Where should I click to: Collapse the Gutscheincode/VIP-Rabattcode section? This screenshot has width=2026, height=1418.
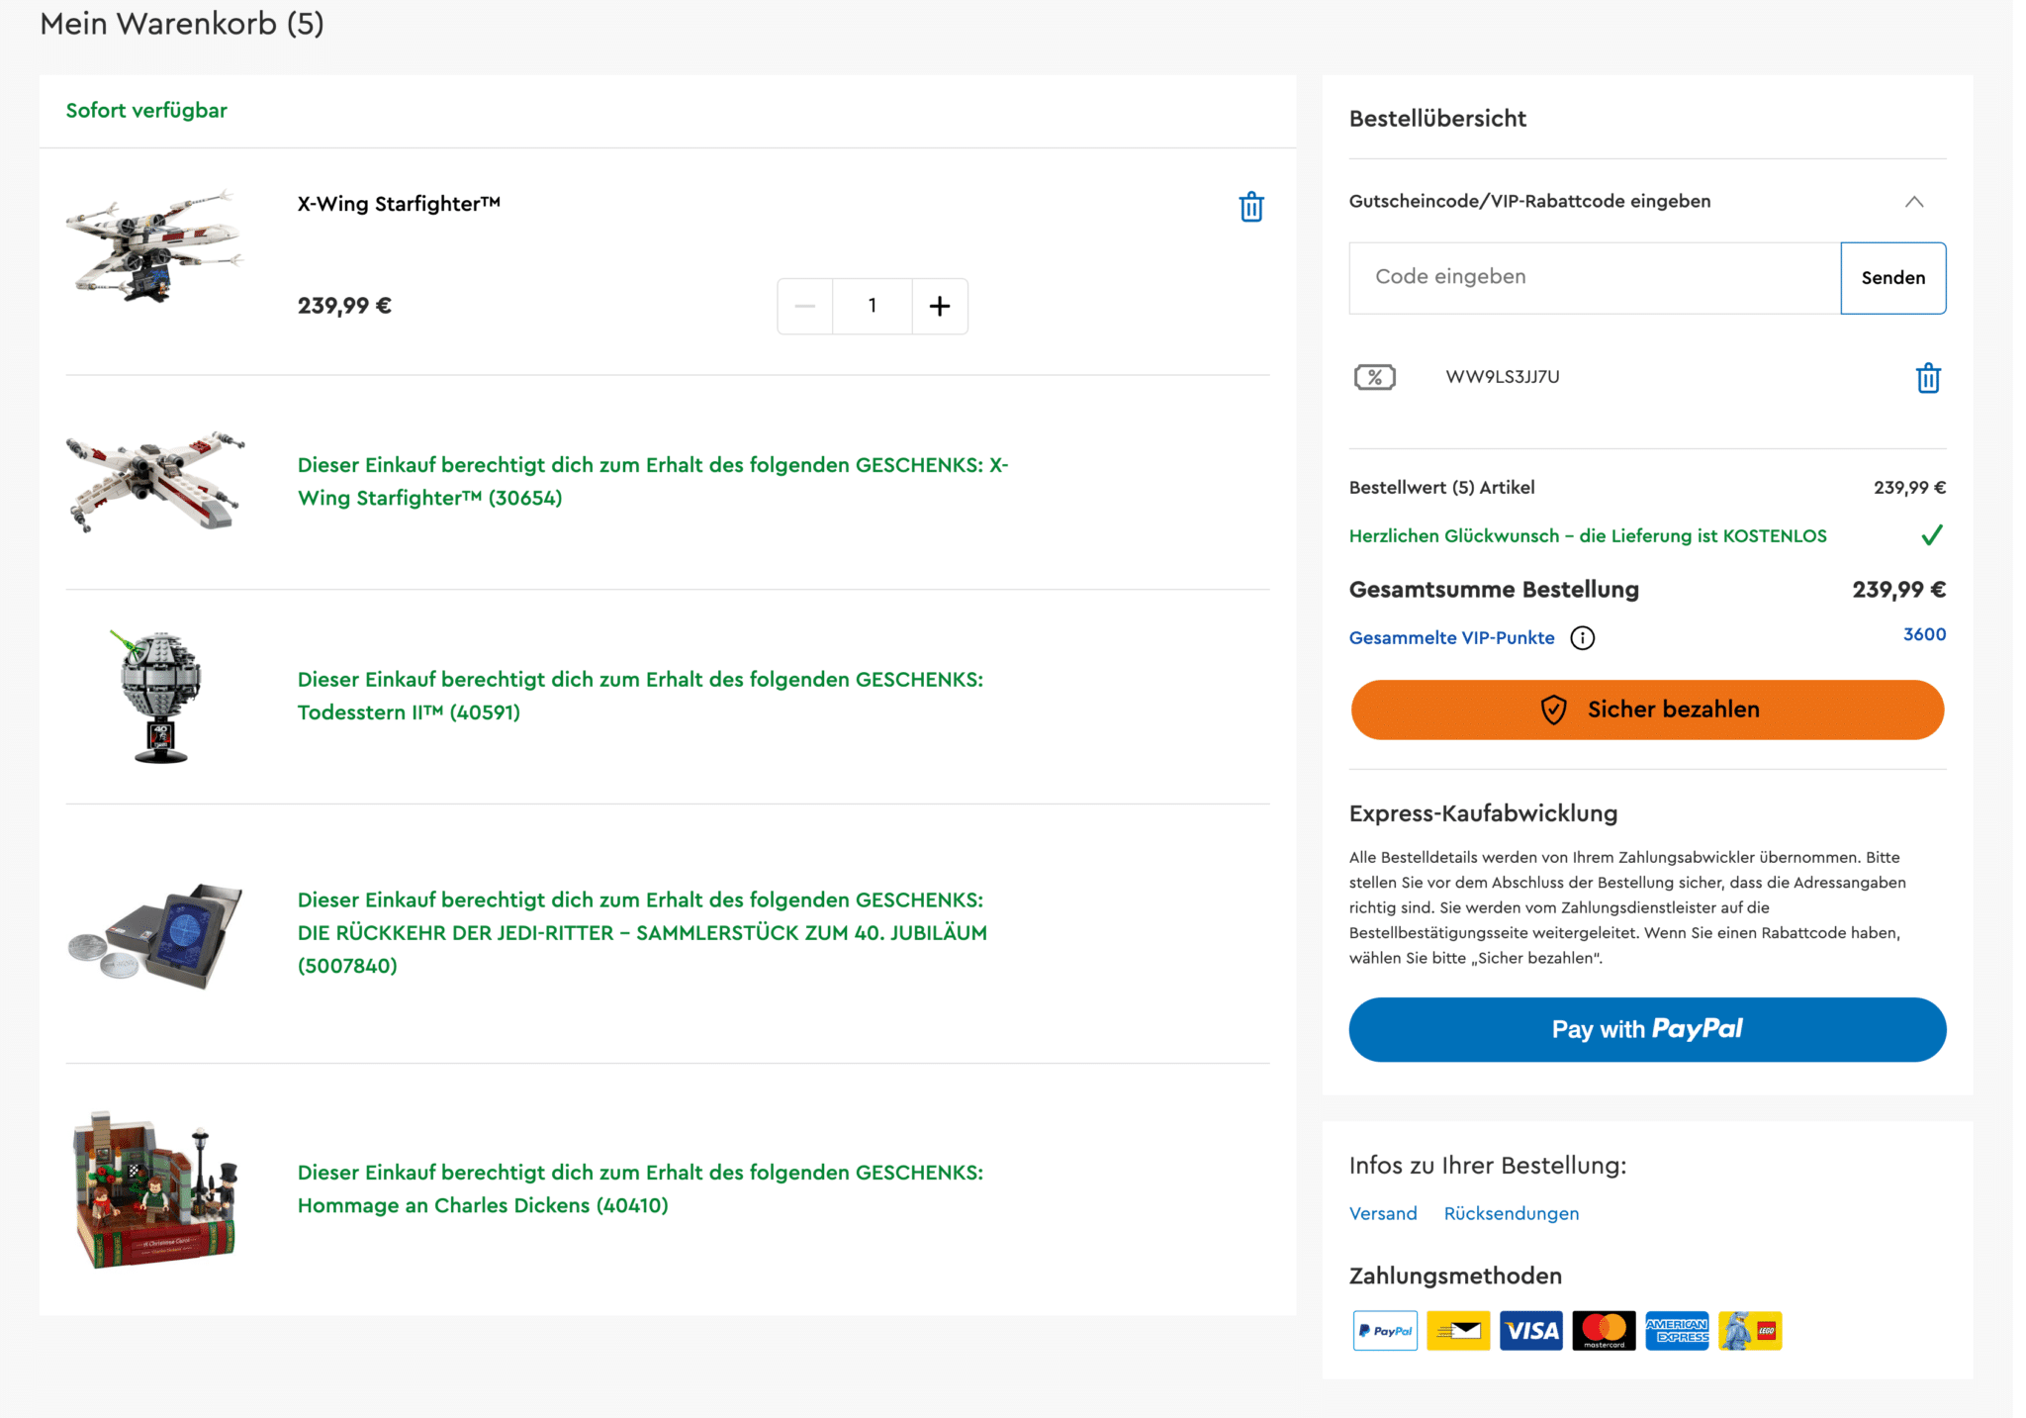tap(1914, 202)
